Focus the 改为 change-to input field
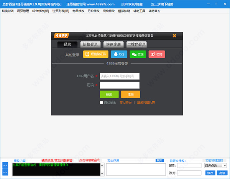This screenshot has height=179, width=230. pos(189,173)
